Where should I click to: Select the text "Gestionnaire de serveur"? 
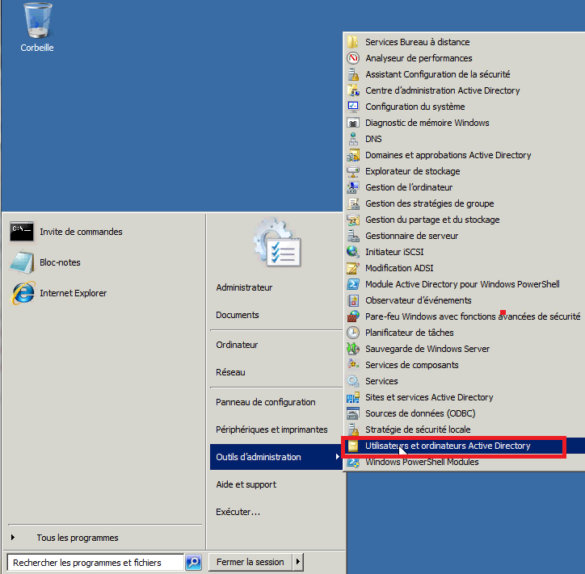pyautogui.click(x=411, y=236)
